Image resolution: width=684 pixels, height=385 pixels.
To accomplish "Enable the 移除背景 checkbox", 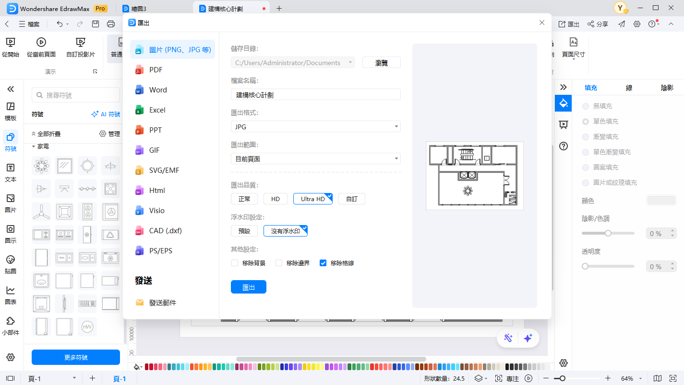I will pos(235,262).
